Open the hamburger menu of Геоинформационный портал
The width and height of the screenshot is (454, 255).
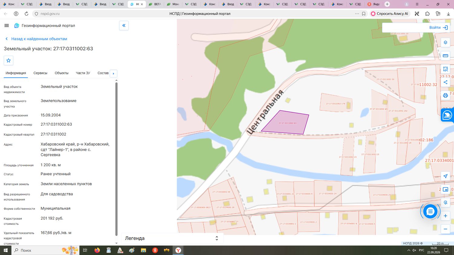coord(7,26)
